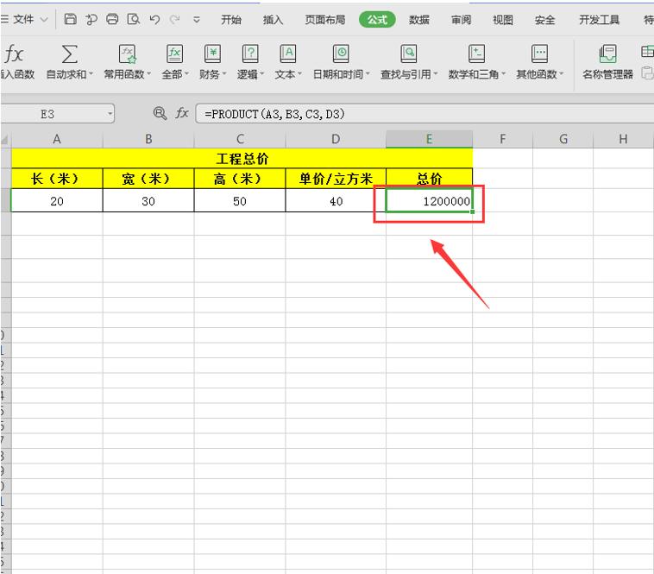Click the Name Box showing E3
Screen dimensions: 654x574
tap(53, 113)
